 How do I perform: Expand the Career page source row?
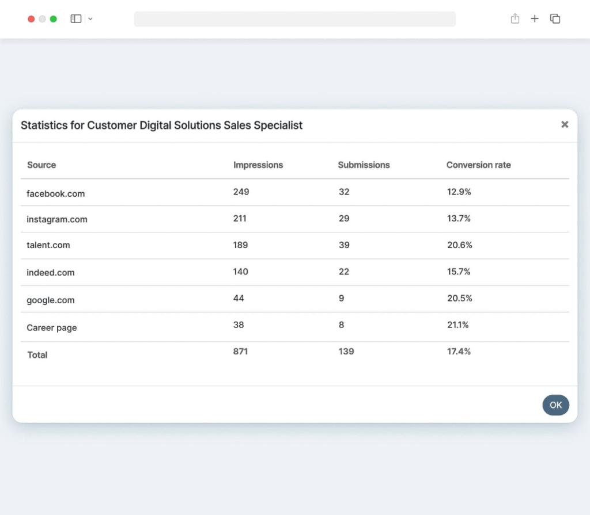pyautogui.click(x=51, y=327)
